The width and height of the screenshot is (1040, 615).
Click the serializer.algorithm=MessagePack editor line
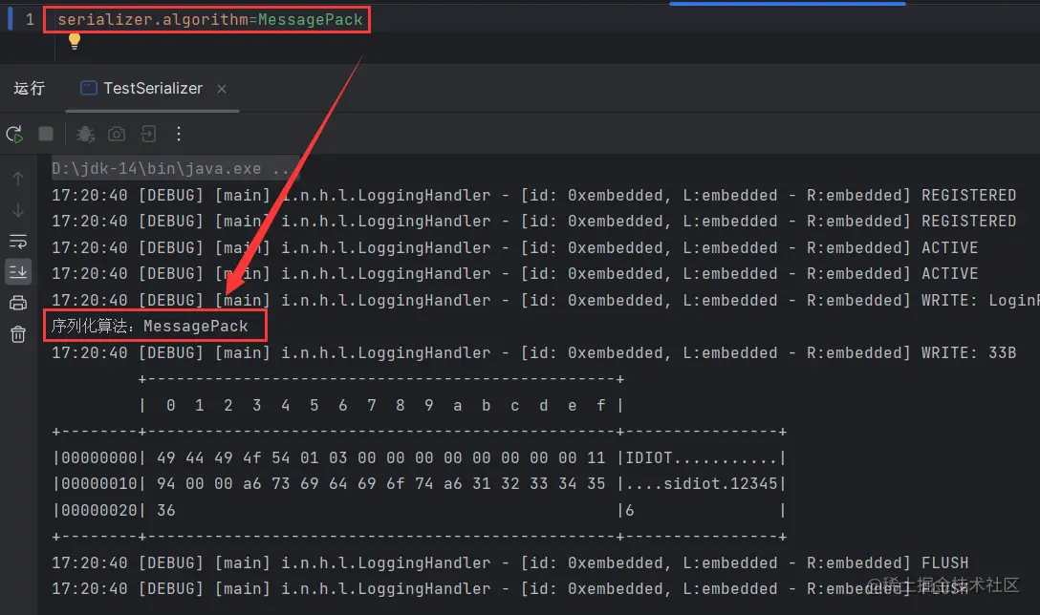click(209, 20)
